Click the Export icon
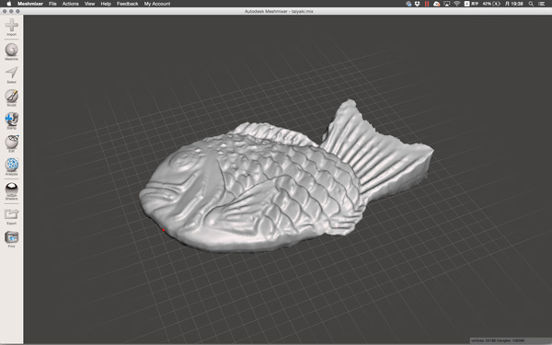The height and width of the screenshot is (345, 552). pyautogui.click(x=12, y=214)
